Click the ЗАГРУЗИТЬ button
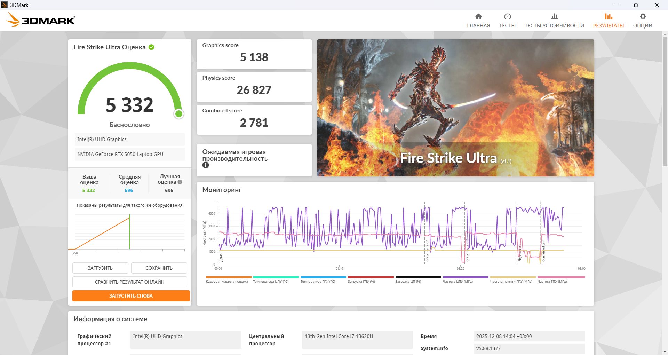The height and width of the screenshot is (355, 668). click(x=100, y=268)
